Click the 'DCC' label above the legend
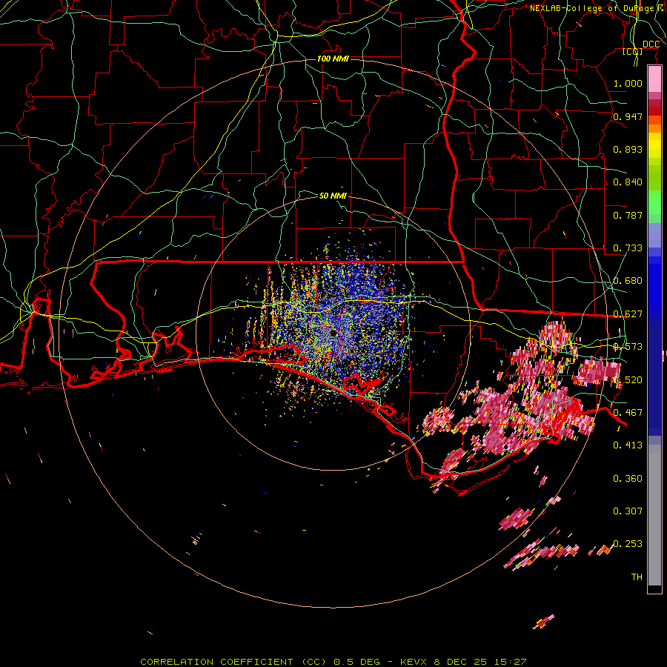This screenshot has height=667, width=667. click(651, 44)
